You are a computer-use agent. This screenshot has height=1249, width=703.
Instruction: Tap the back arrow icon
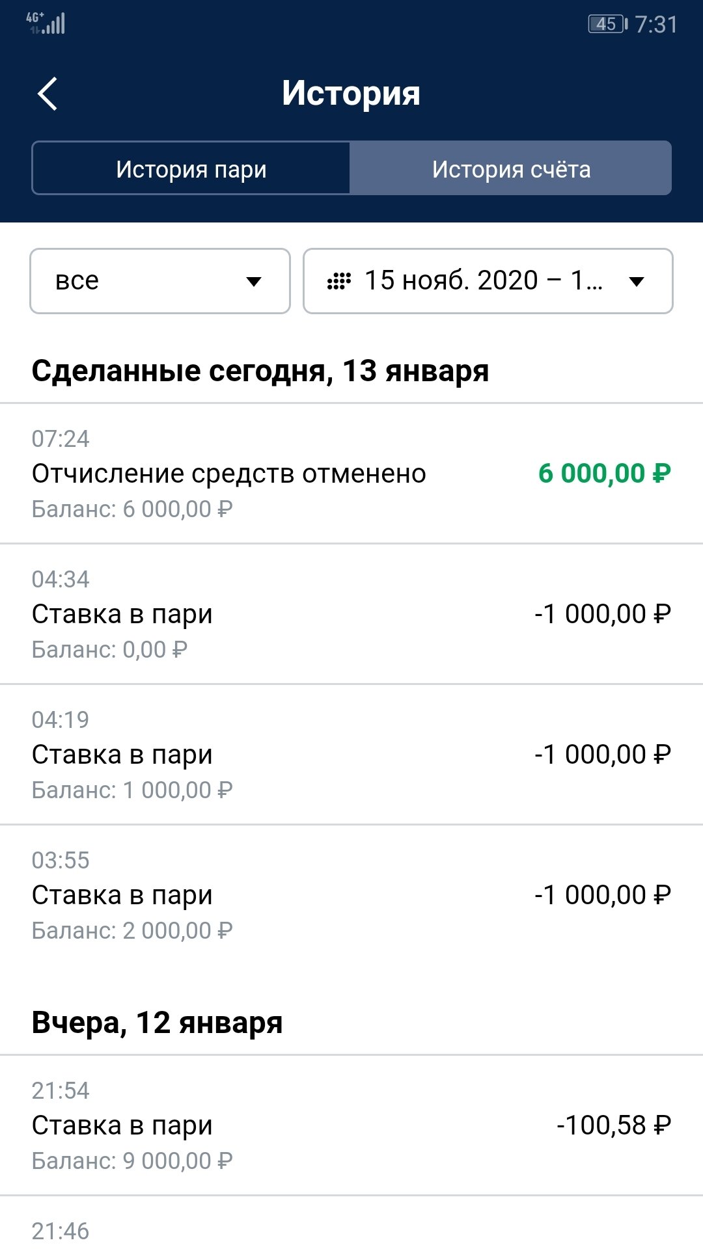[x=48, y=94]
